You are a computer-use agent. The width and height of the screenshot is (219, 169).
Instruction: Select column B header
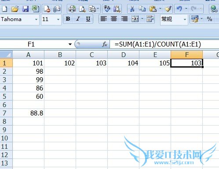coord(60,55)
